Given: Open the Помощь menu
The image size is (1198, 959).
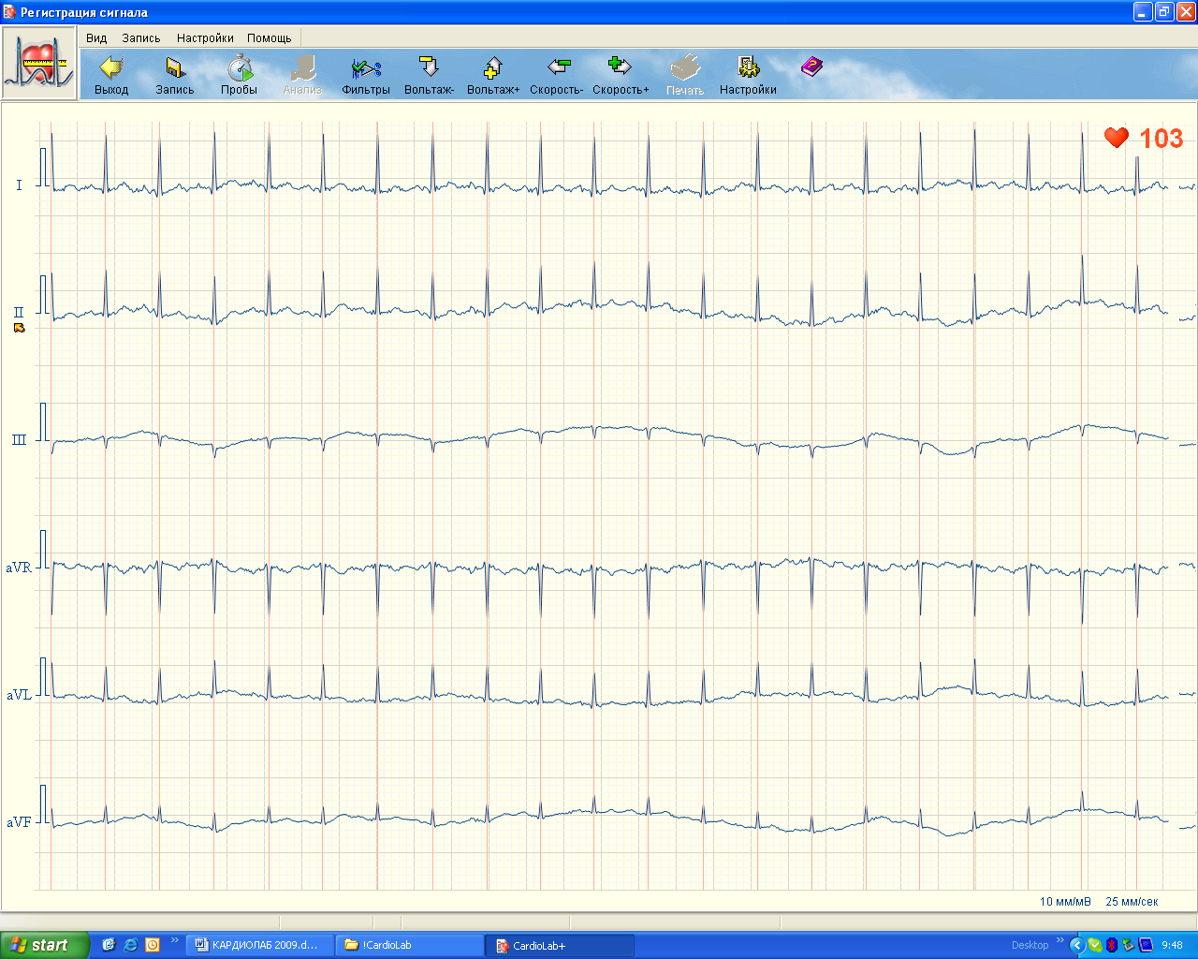Looking at the screenshot, I should point(270,38).
